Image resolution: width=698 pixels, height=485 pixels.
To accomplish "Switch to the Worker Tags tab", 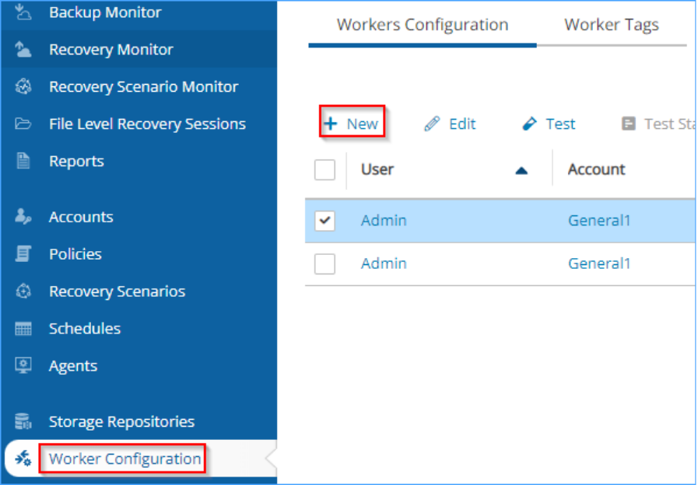I will pyautogui.click(x=612, y=25).
